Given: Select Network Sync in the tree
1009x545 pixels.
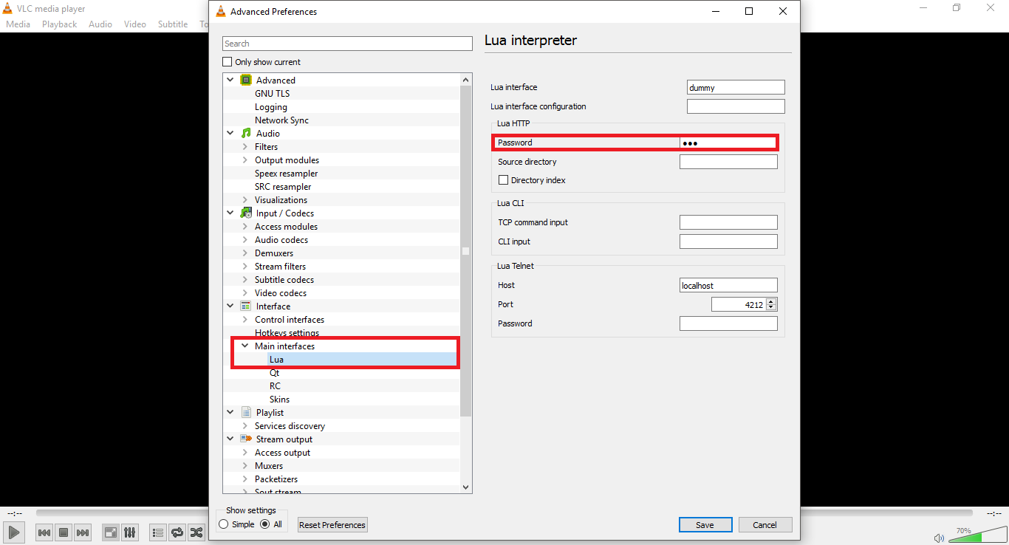Looking at the screenshot, I should (281, 120).
